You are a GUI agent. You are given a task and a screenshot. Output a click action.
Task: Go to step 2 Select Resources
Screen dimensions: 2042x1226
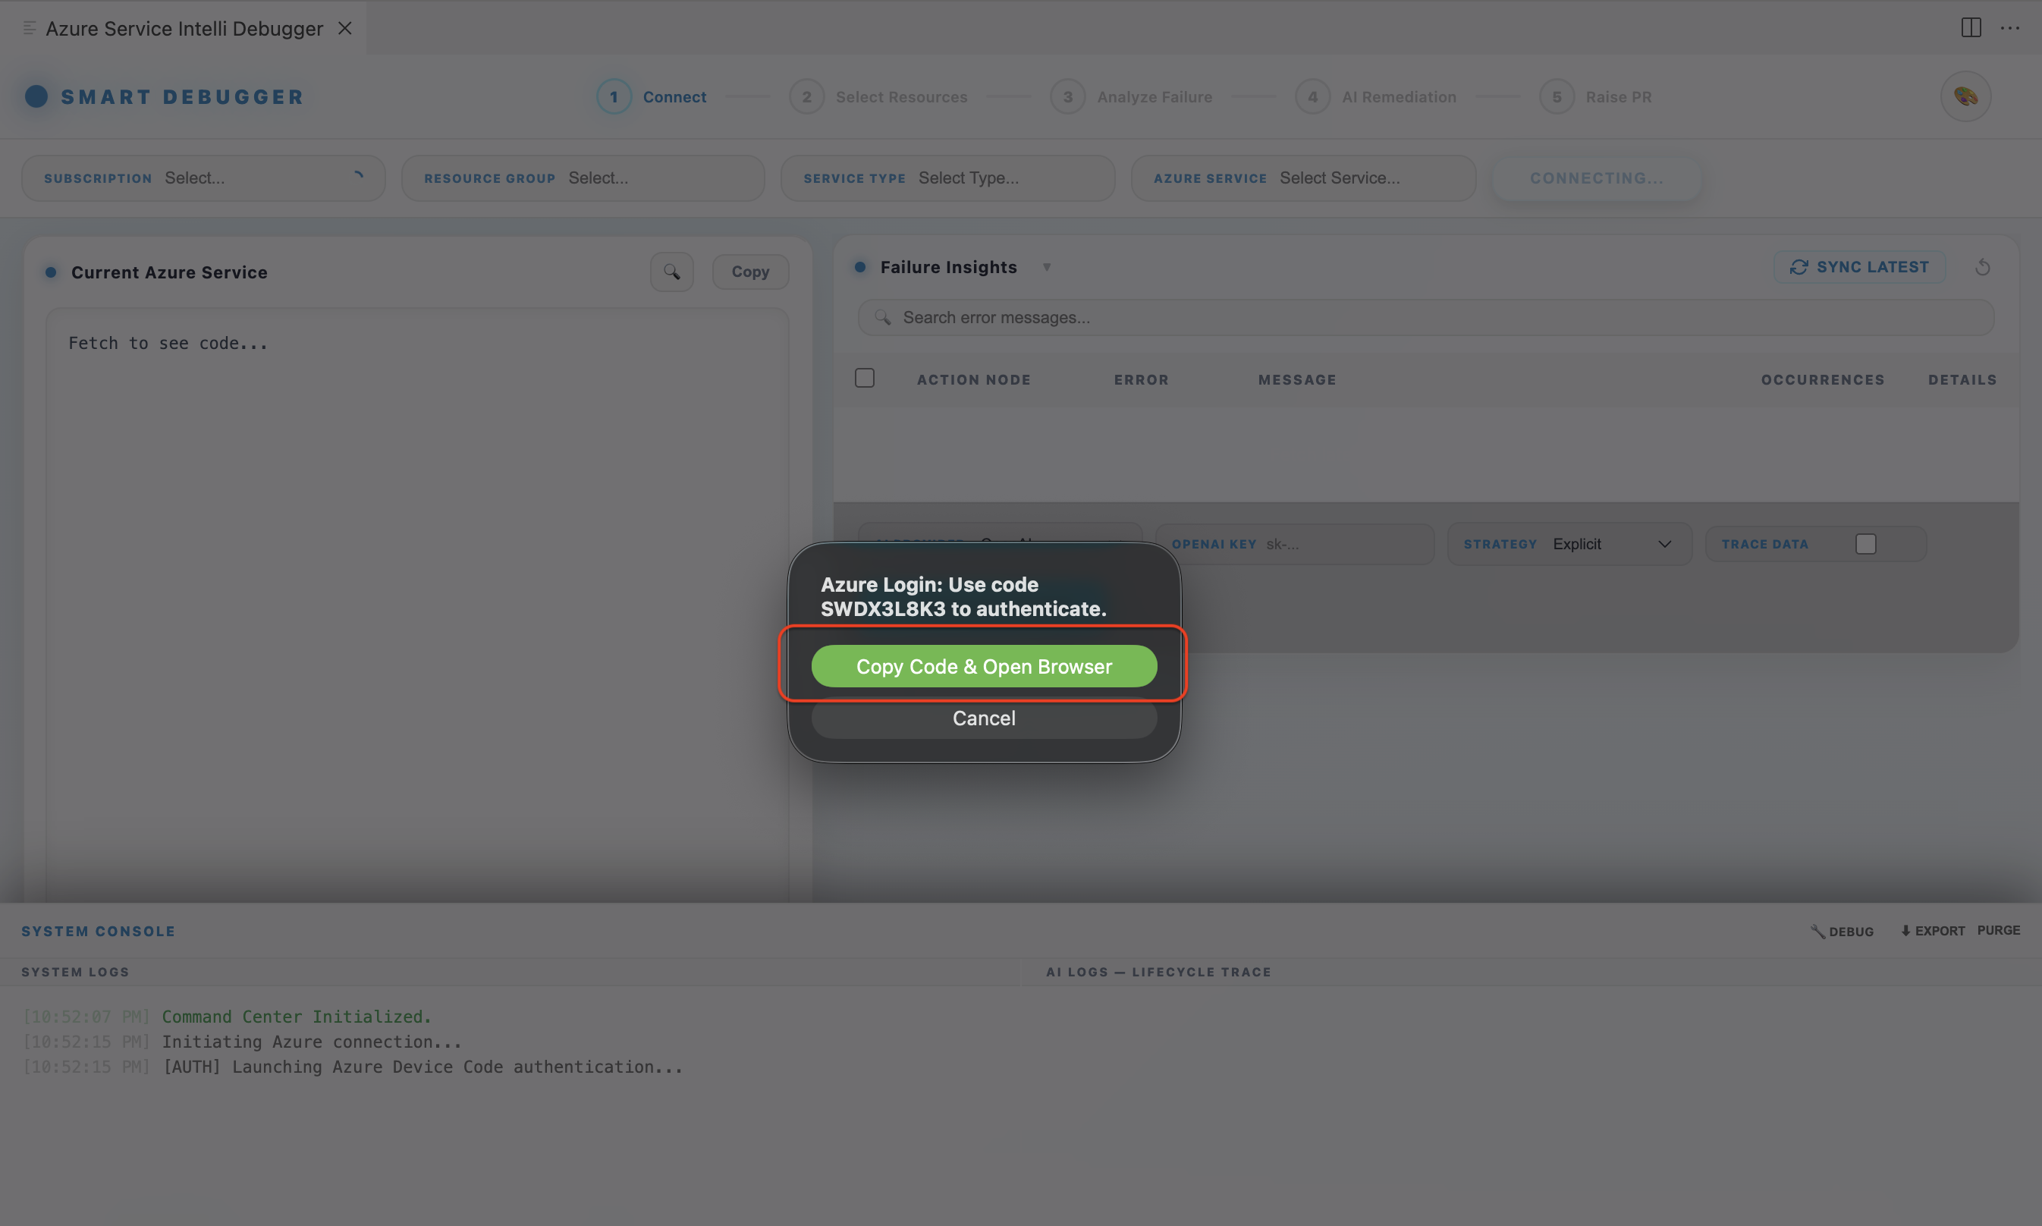(x=878, y=96)
